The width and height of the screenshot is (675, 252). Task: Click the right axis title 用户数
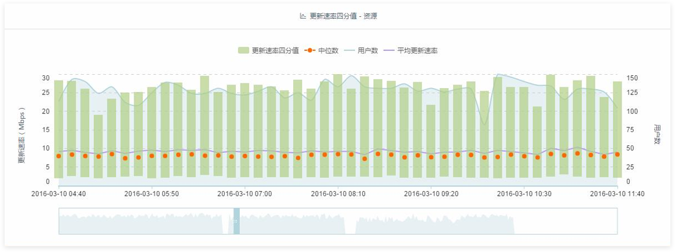(656, 134)
